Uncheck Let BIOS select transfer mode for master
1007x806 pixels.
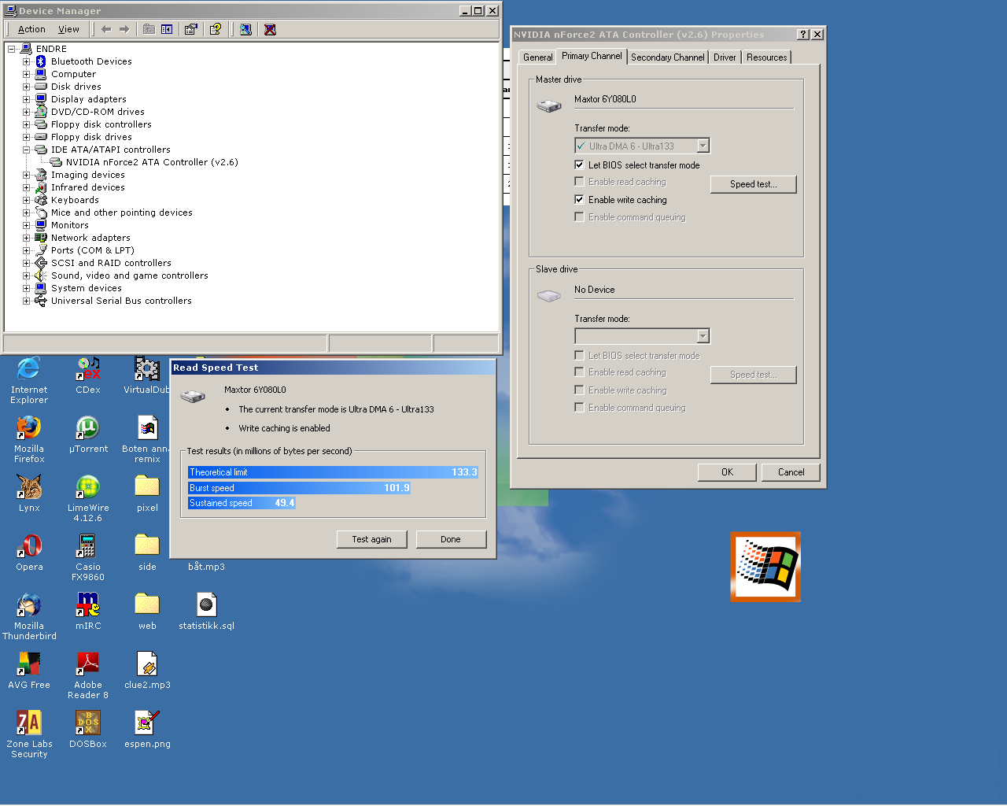(x=580, y=165)
